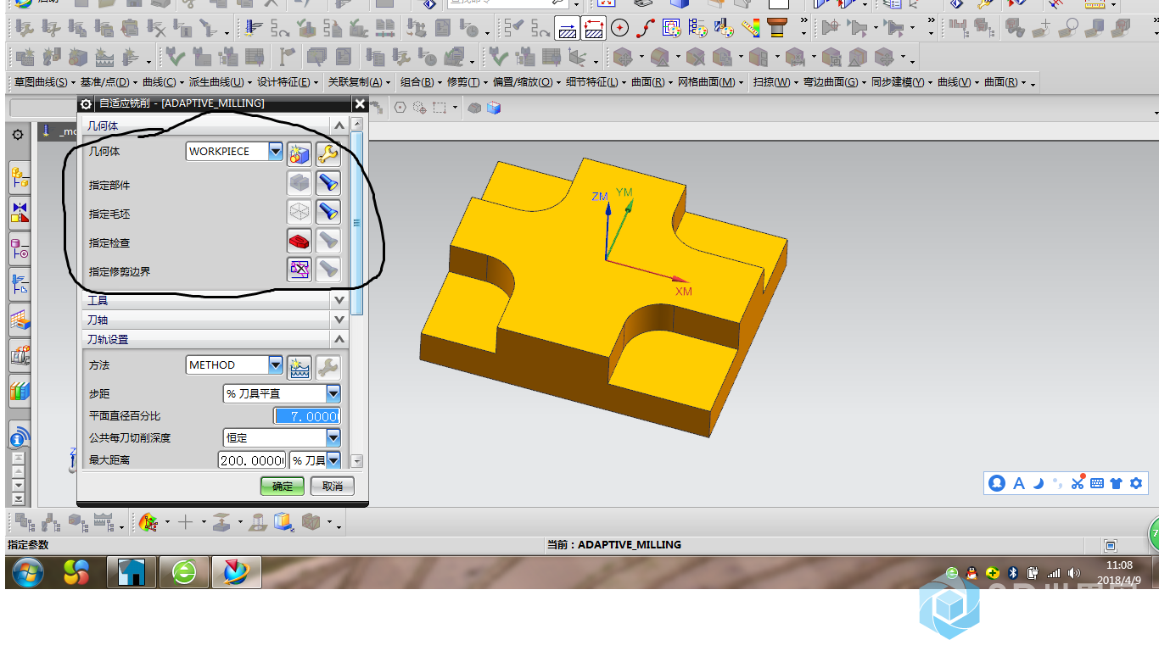Image resolution: width=1159 pixels, height=651 pixels.
Task: Click scissors icon in floating input toolbar
Action: tap(1078, 483)
